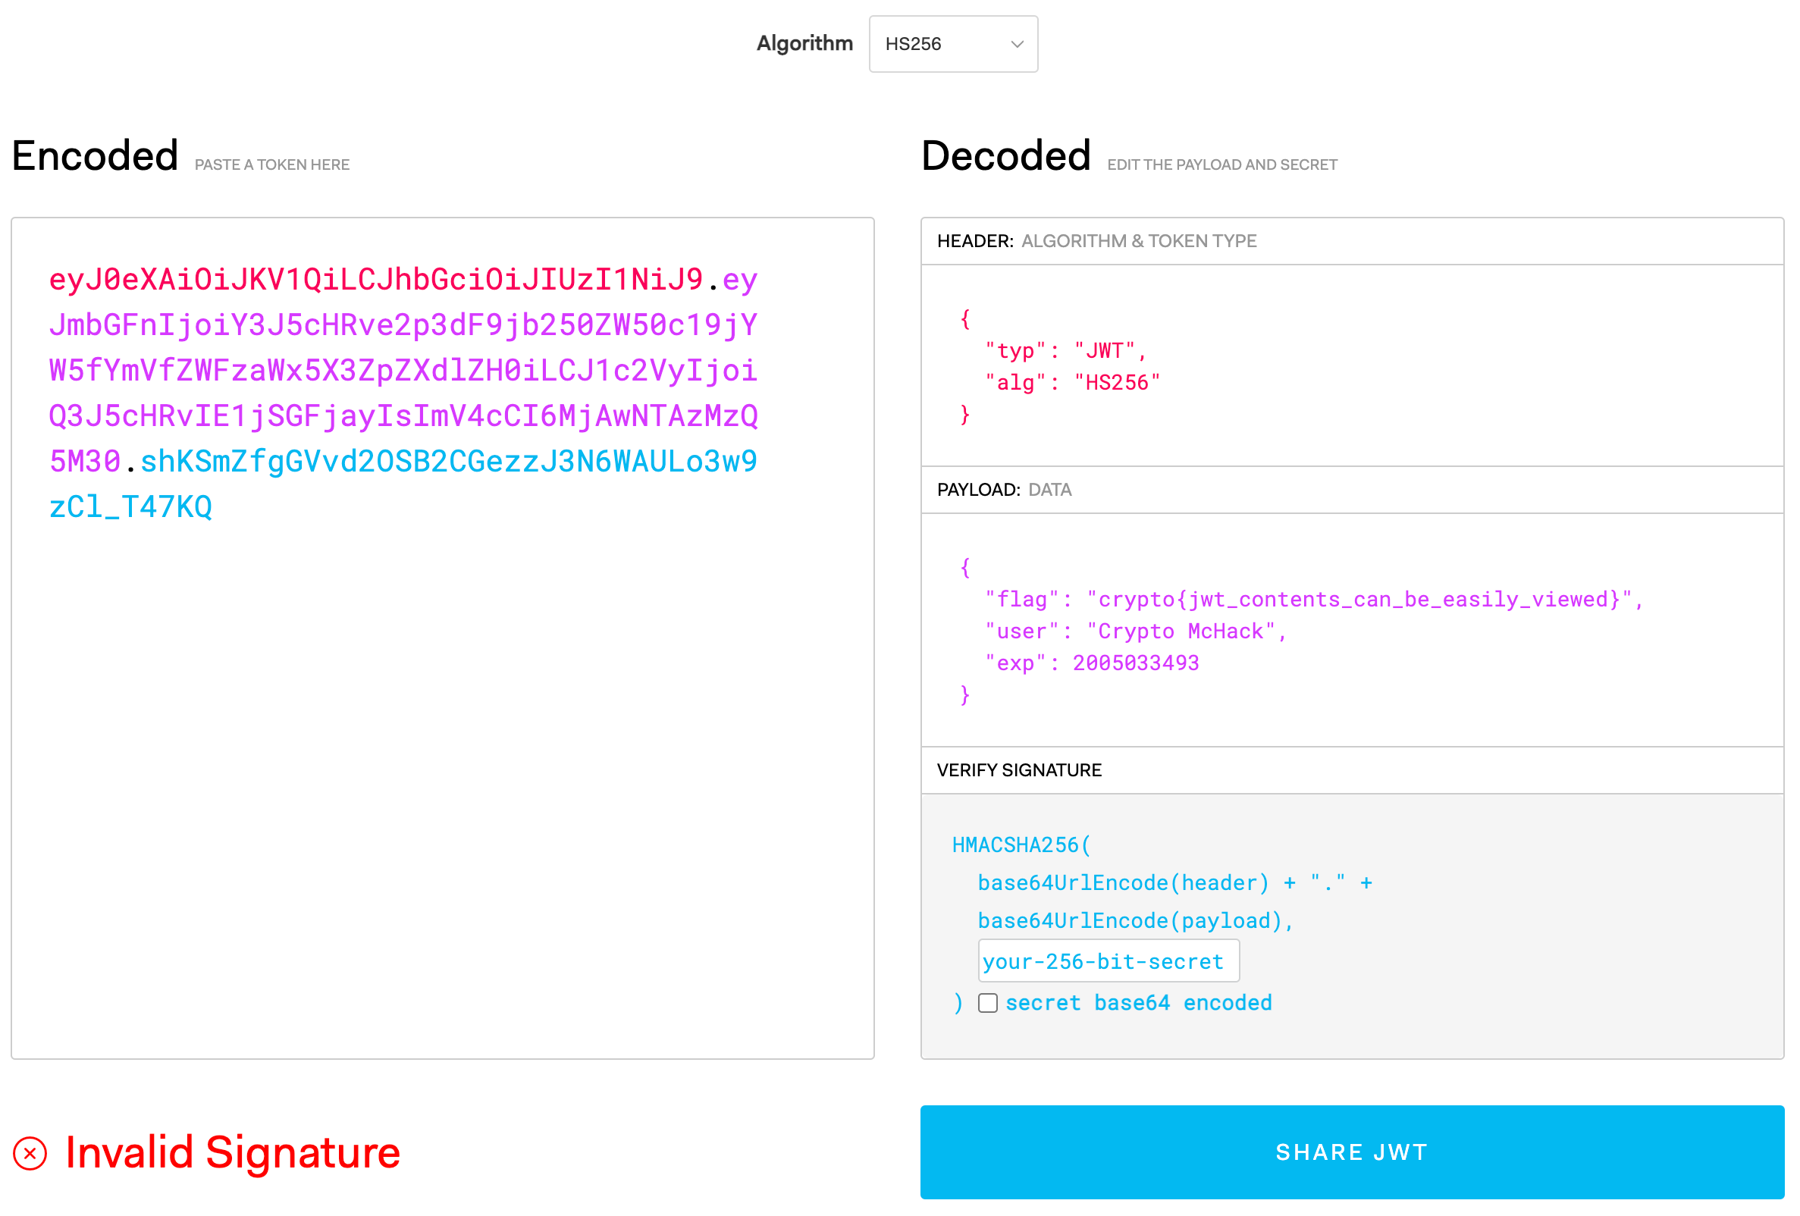The image size is (1800, 1216).
Task: Check the secret base64 encoded checkbox
Action: click(987, 1003)
